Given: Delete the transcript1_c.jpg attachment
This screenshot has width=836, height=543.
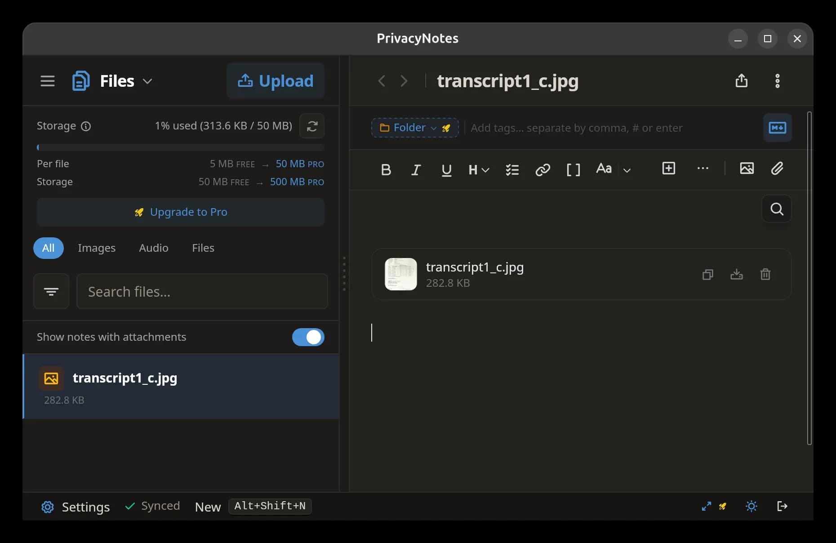Looking at the screenshot, I should 765,274.
